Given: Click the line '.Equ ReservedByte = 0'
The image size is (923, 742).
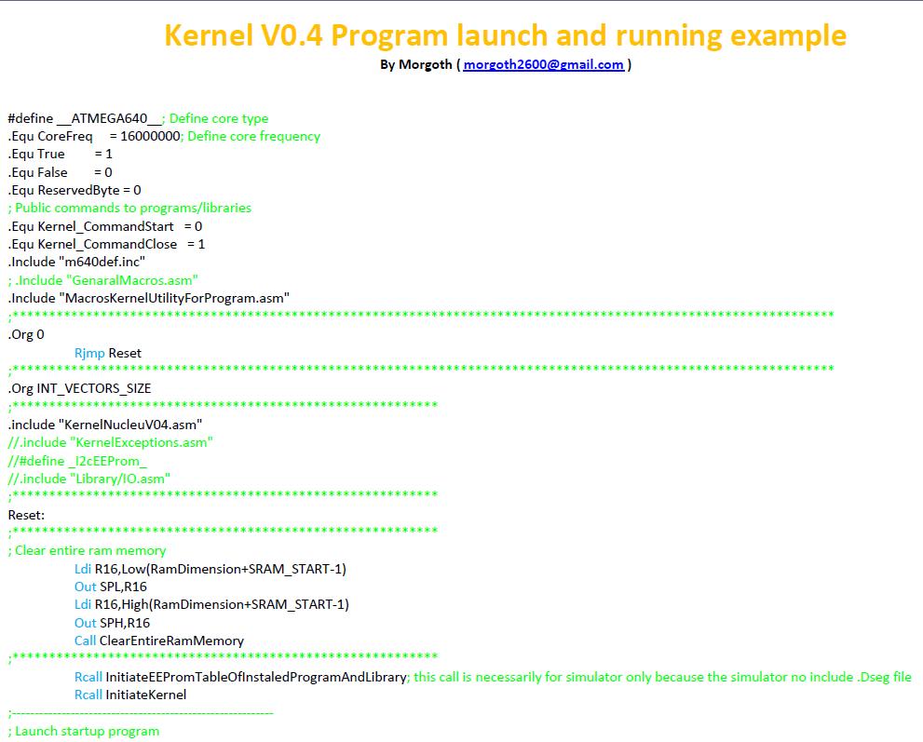Looking at the screenshot, I should 75,190.
